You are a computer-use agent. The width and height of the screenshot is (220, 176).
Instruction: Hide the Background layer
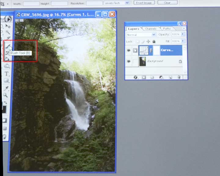129,61
